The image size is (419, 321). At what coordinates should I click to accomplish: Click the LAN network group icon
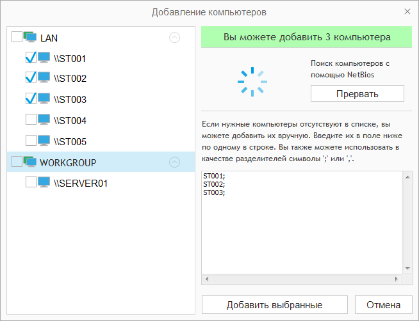click(x=30, y=38)
